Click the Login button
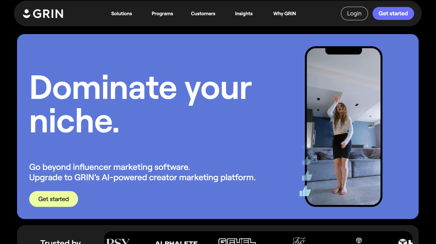 (x=354, y=13)
